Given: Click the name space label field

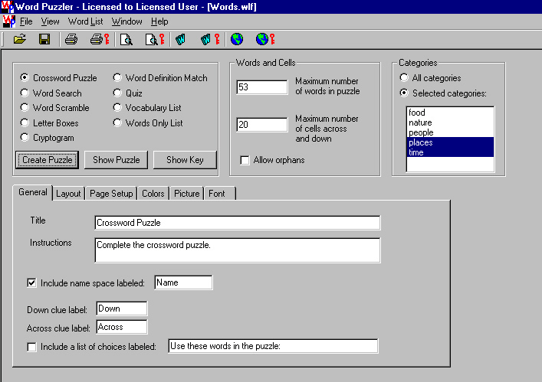Looking at the screenshot, I should point(183,282).
